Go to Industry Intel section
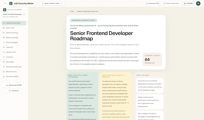204x120 pixels. tap(14, 52)
